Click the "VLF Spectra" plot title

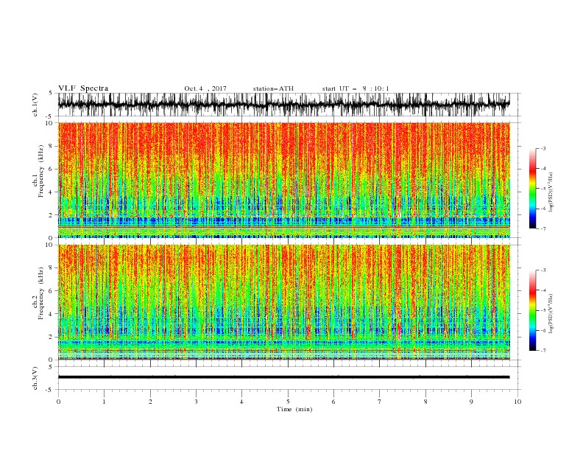pos(83,88)
